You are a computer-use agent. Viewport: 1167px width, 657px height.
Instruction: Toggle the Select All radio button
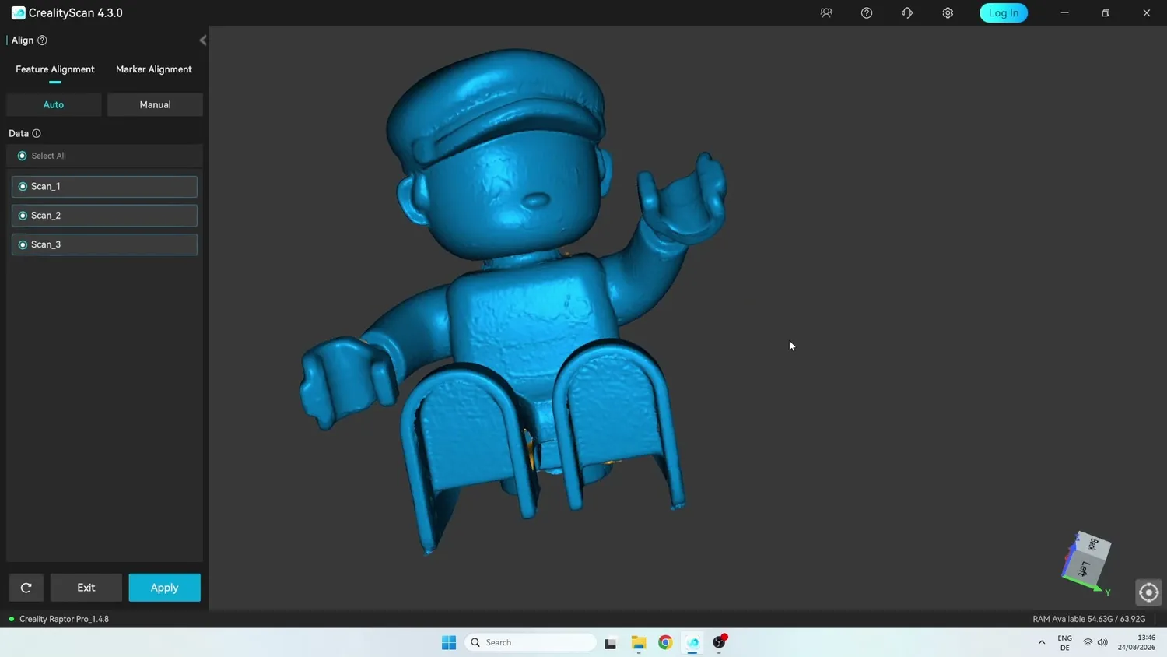(22, 156)
